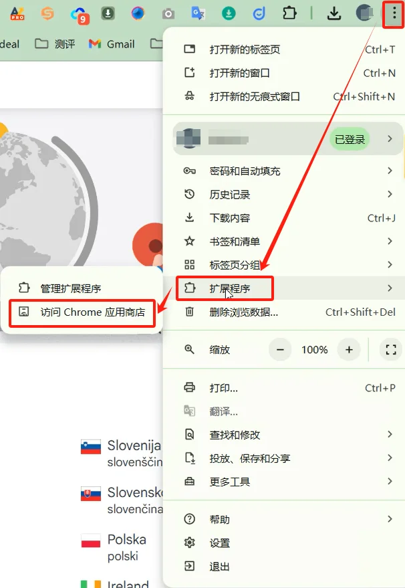Open the Gmail bookmark
405x588 pixels.
[111, 44]
